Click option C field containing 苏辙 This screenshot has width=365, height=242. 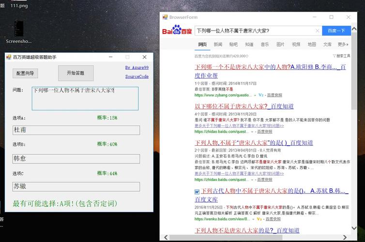[x=76, y=187]
